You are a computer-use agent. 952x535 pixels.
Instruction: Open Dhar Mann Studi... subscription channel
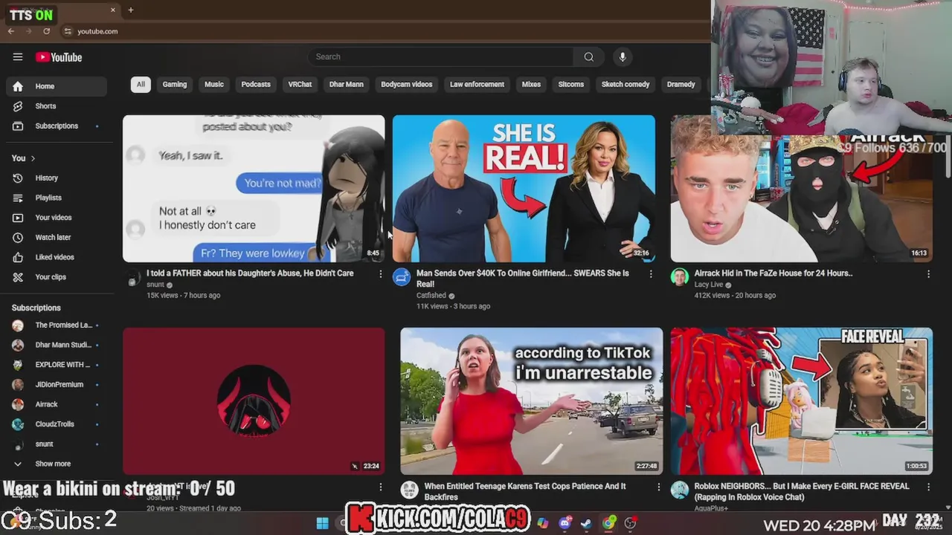click(57, 345)
